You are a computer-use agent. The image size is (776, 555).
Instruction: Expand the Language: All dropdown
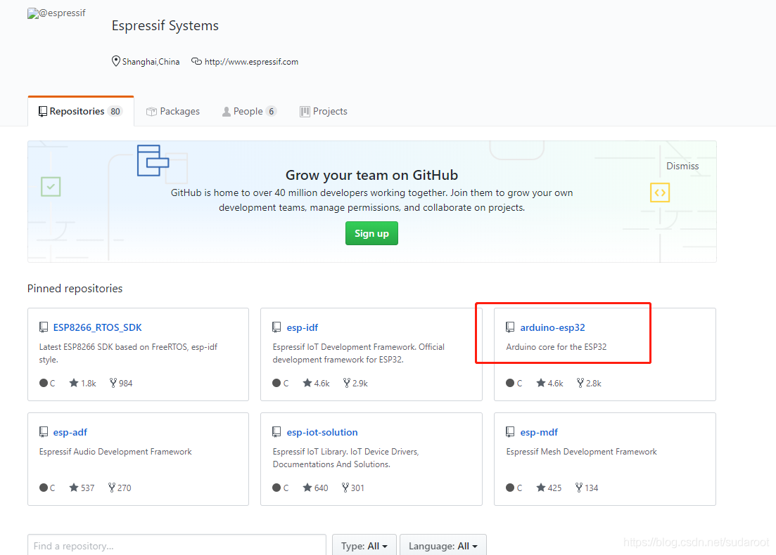[x=443, y=545]
